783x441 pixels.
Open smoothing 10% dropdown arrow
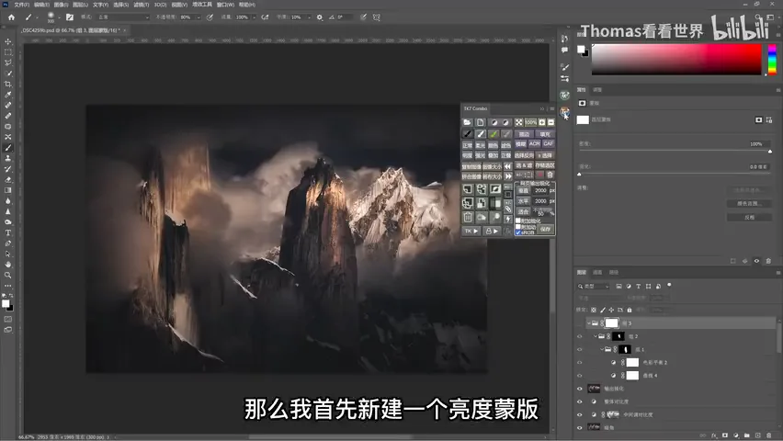pyautogui.click(x=308, y=17)
